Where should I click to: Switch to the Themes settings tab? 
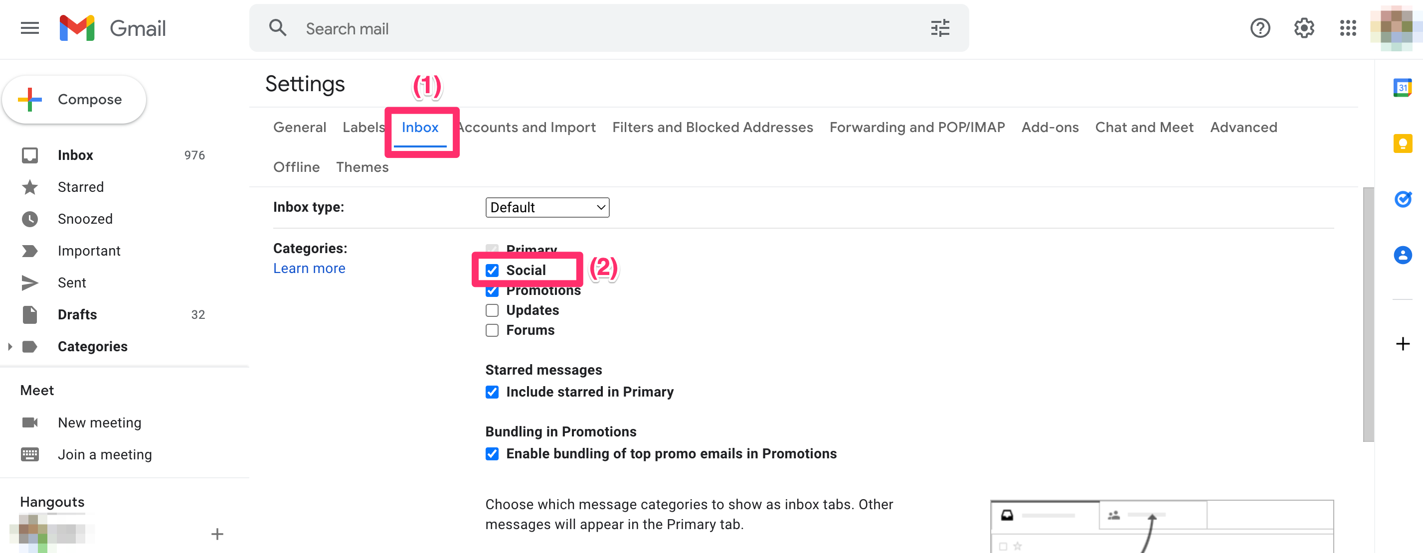362,167
